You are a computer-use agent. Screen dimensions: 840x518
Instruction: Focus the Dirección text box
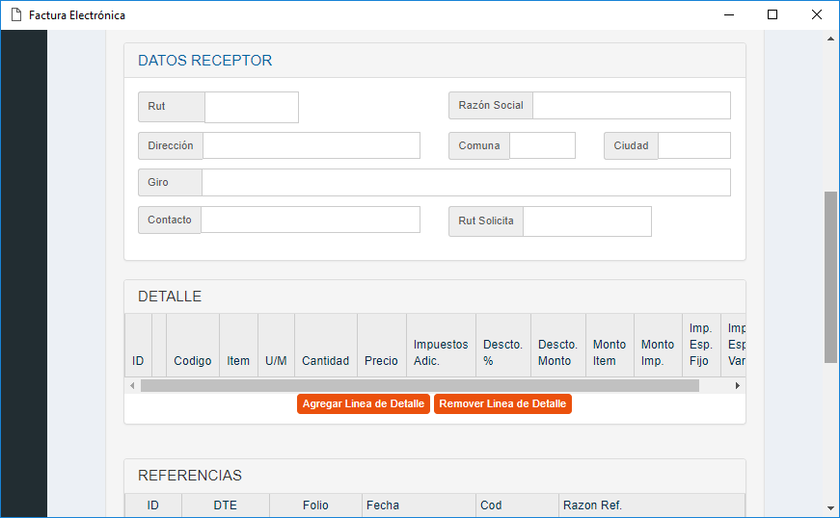click(311, 145)
